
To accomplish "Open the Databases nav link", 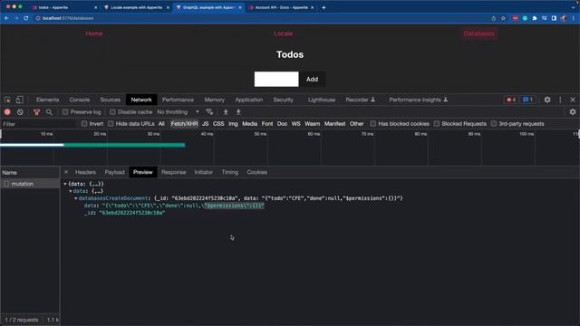I will tap(478, 34).
